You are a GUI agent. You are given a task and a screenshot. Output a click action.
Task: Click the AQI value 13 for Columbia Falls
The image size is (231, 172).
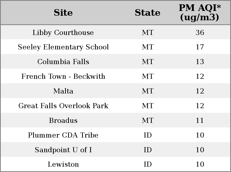pos(200,62)
